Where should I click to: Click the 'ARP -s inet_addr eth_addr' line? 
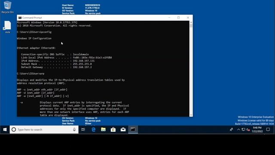click(x=42, y=90)
